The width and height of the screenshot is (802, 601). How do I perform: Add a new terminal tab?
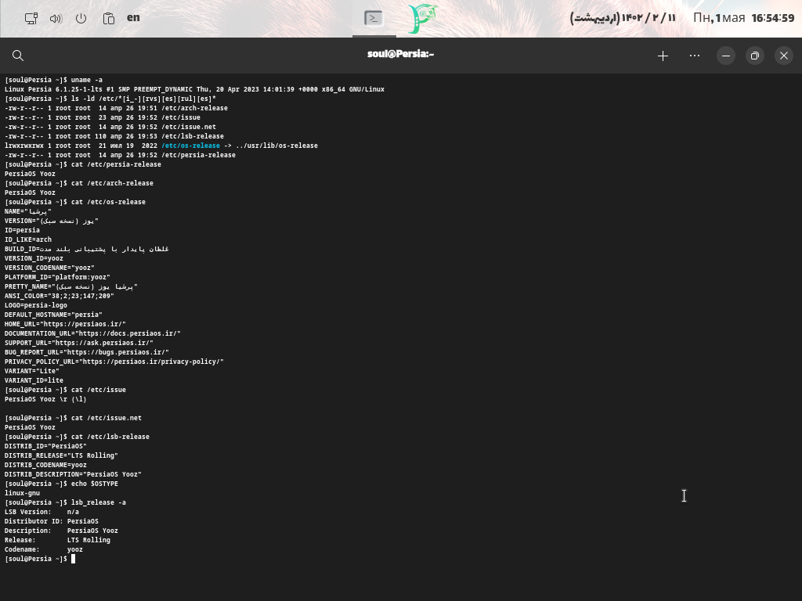tap(663, 56)
